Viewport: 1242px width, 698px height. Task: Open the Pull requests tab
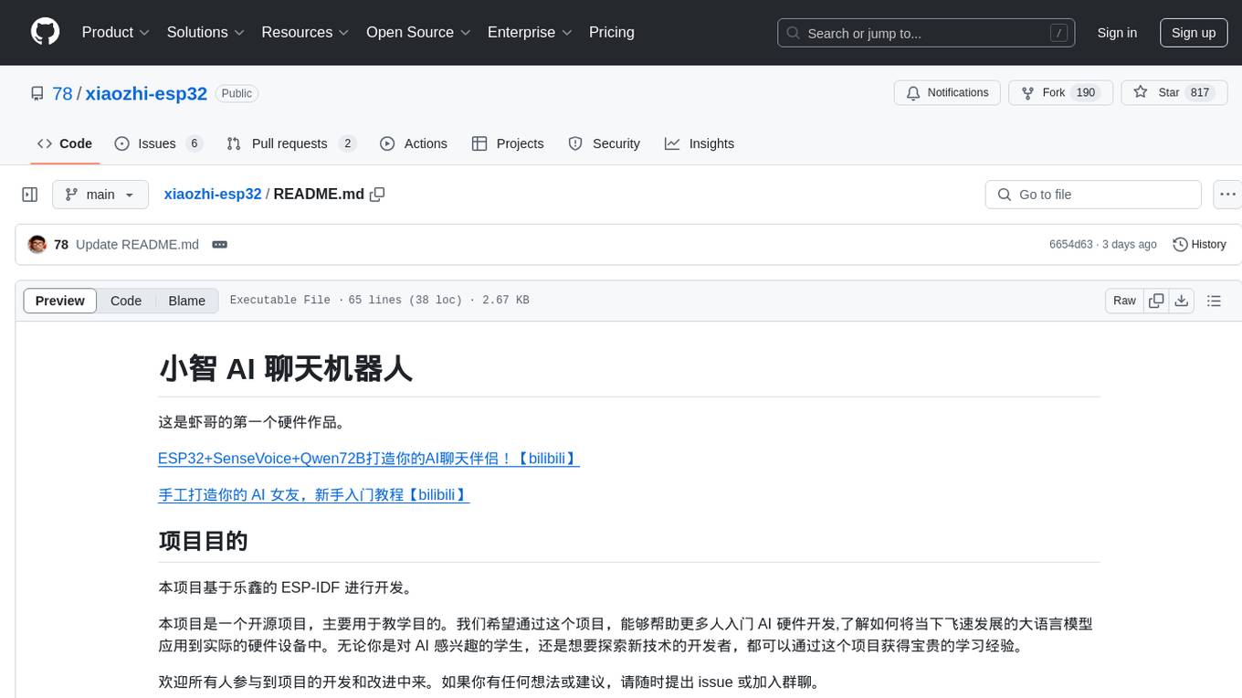coord(290,143)
